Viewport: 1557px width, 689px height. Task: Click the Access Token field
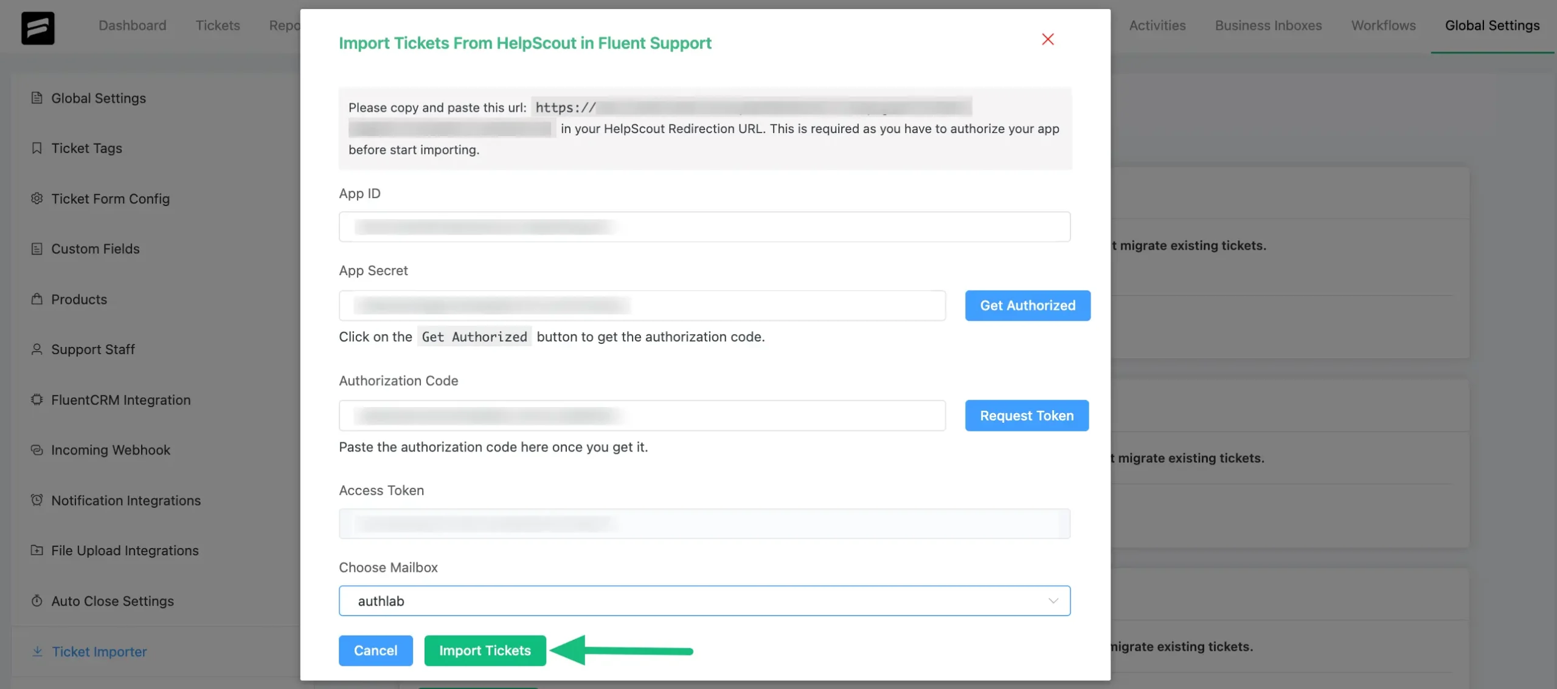[704, 524]
